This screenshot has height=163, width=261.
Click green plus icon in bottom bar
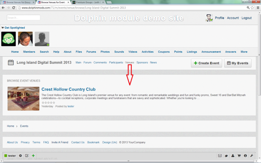33,156
